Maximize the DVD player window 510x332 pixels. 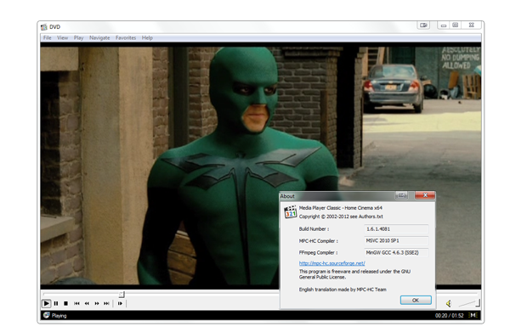point(456,25)
